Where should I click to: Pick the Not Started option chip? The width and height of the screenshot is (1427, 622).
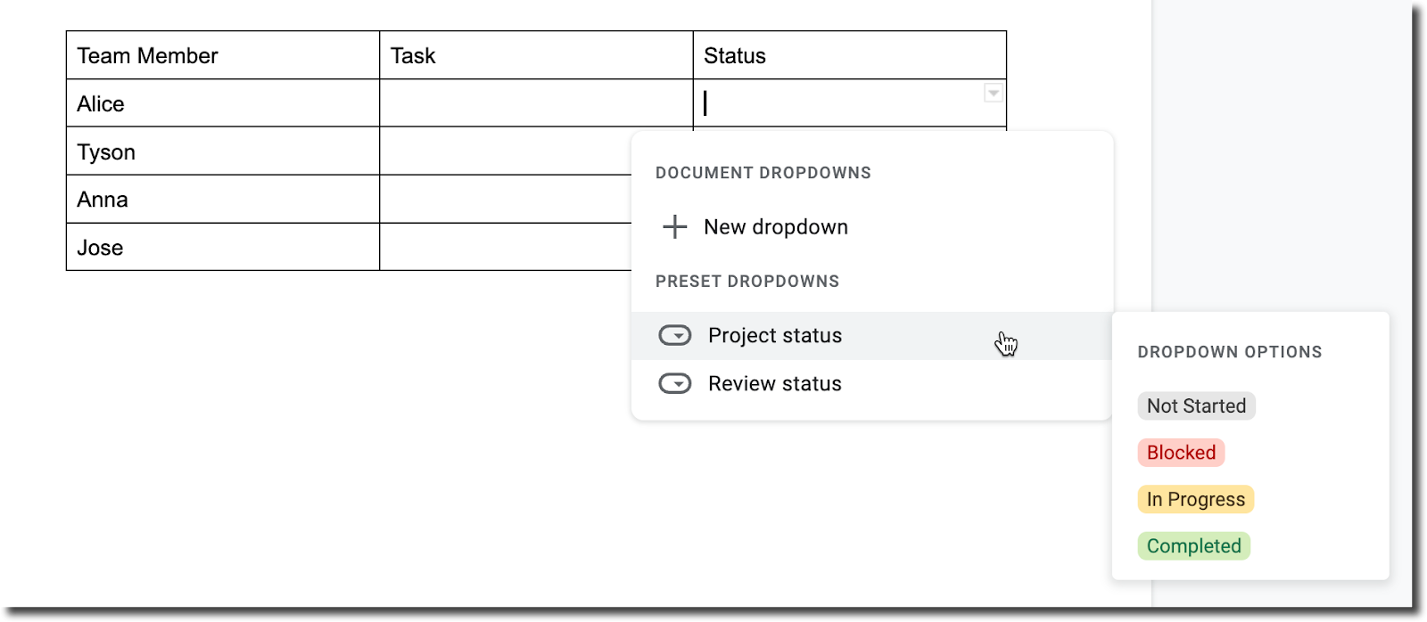coord(1196,406)
